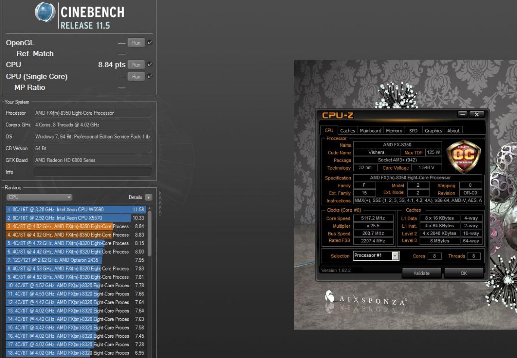Click the Cinebench logo sphere icon
Image resolution: width=517 pixels, height=358 pixels.
click(45, 13)
